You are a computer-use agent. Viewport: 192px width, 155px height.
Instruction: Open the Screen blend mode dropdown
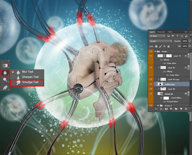click(161, 41)
